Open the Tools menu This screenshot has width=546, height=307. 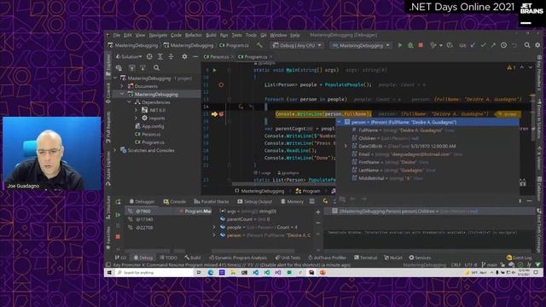tap(251, 35)
